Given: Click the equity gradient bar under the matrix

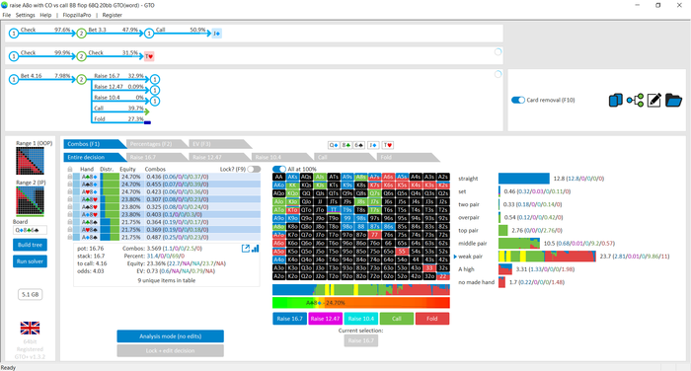Looking at the screenshot, I should pos(361,303).
